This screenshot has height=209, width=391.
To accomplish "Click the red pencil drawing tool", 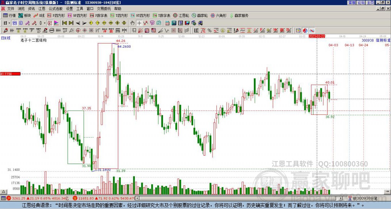I will (5, 31).
